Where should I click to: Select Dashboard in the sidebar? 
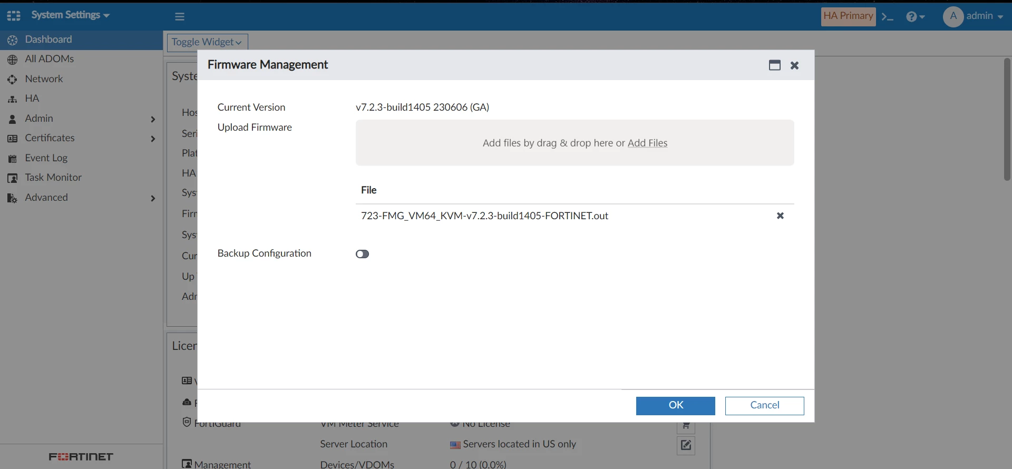coord(81,40)
